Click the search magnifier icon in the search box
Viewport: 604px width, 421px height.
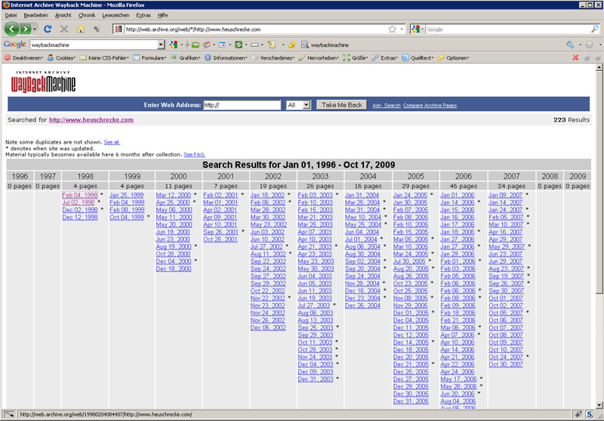pyautogui.click(x=595, y=29)
